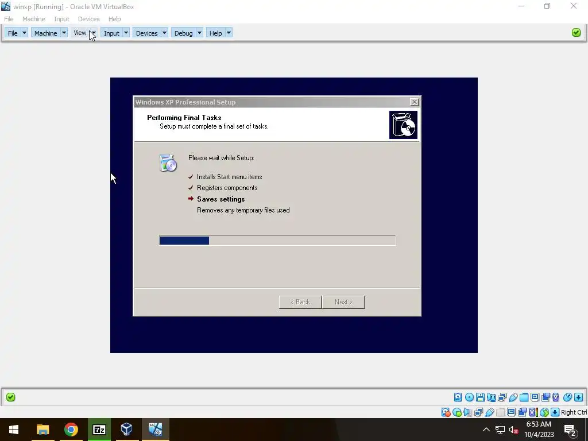Click recording indicator in upper status row

(x=546, y=397)
